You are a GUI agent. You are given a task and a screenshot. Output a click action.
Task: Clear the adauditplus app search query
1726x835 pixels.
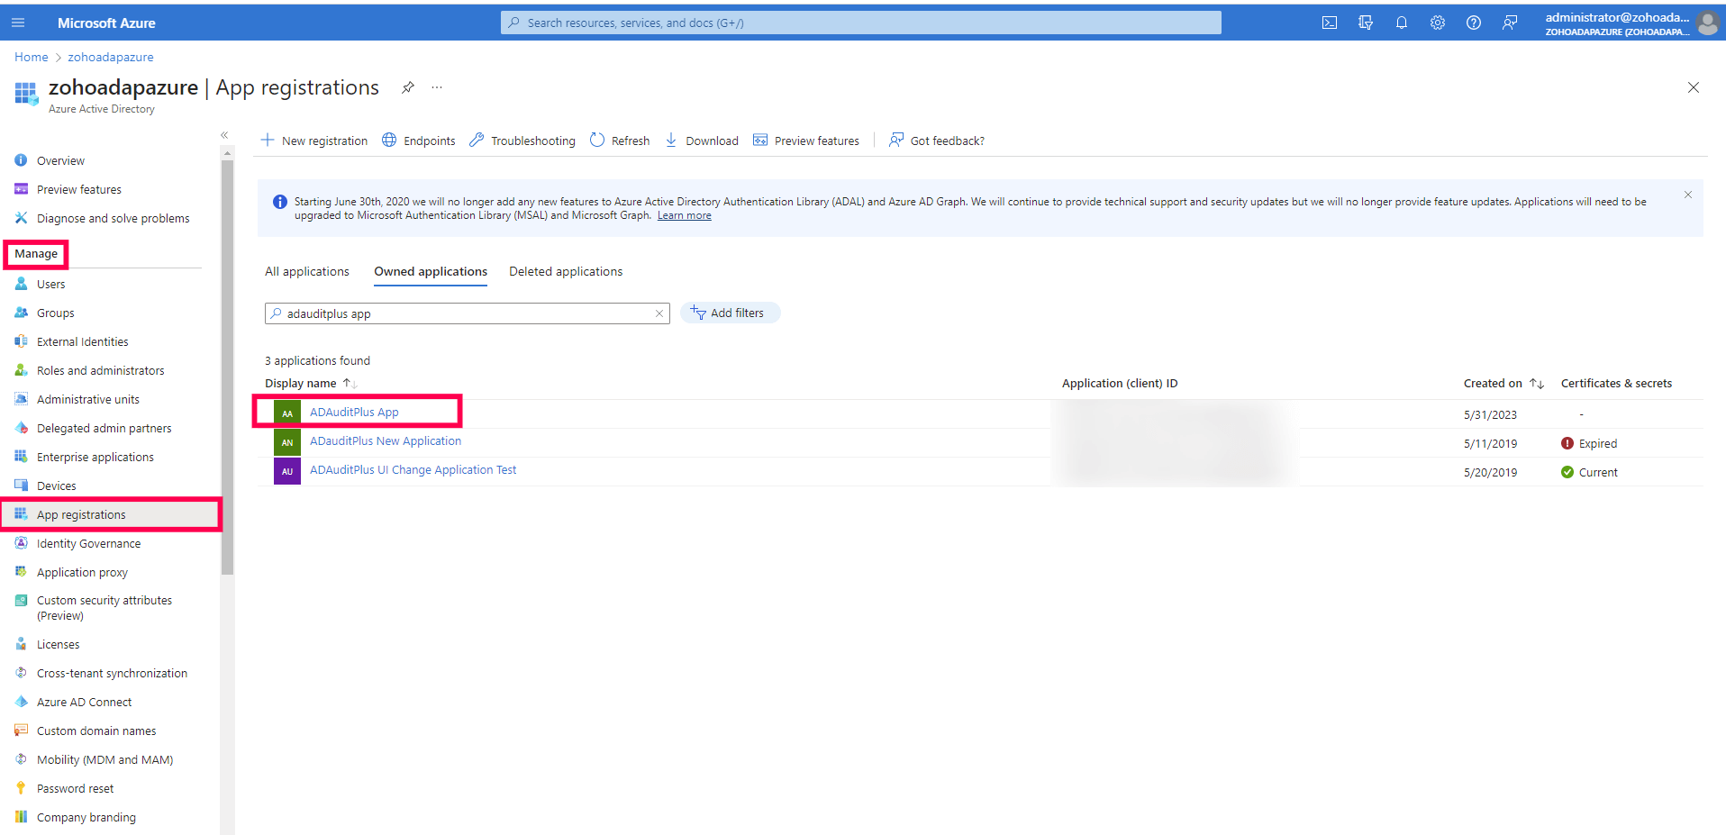pyautogui.click(x=659, y=313)
